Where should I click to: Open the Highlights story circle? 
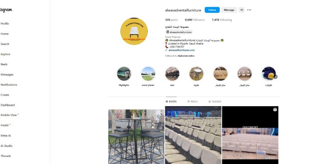click(x=124, y=74)
